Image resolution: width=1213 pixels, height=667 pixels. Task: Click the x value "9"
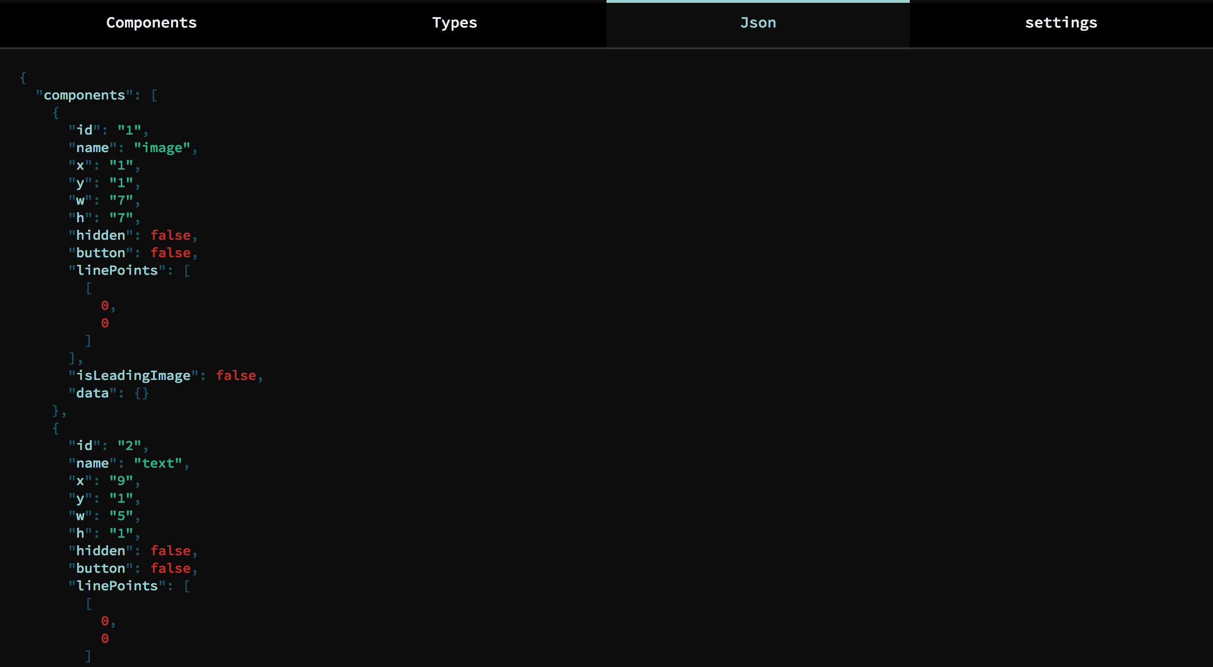pyautogui.click(x=121, y=481)
